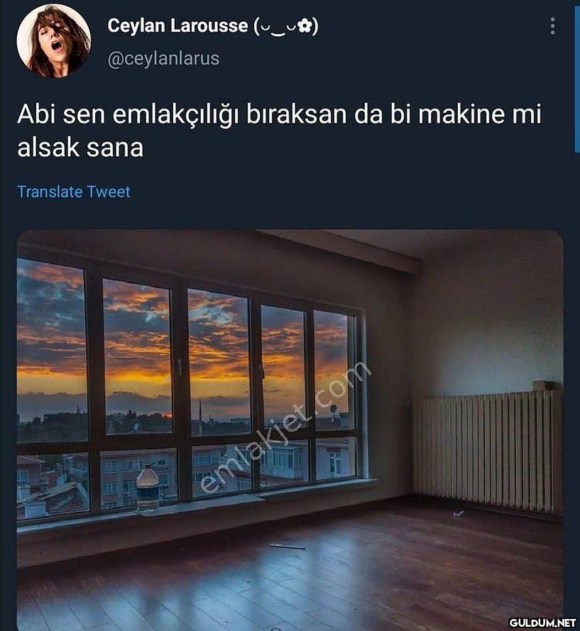This screenshot has width=580, height=631.
Task: Click the GULDUM.NET watermark
Action: (542, 622)
